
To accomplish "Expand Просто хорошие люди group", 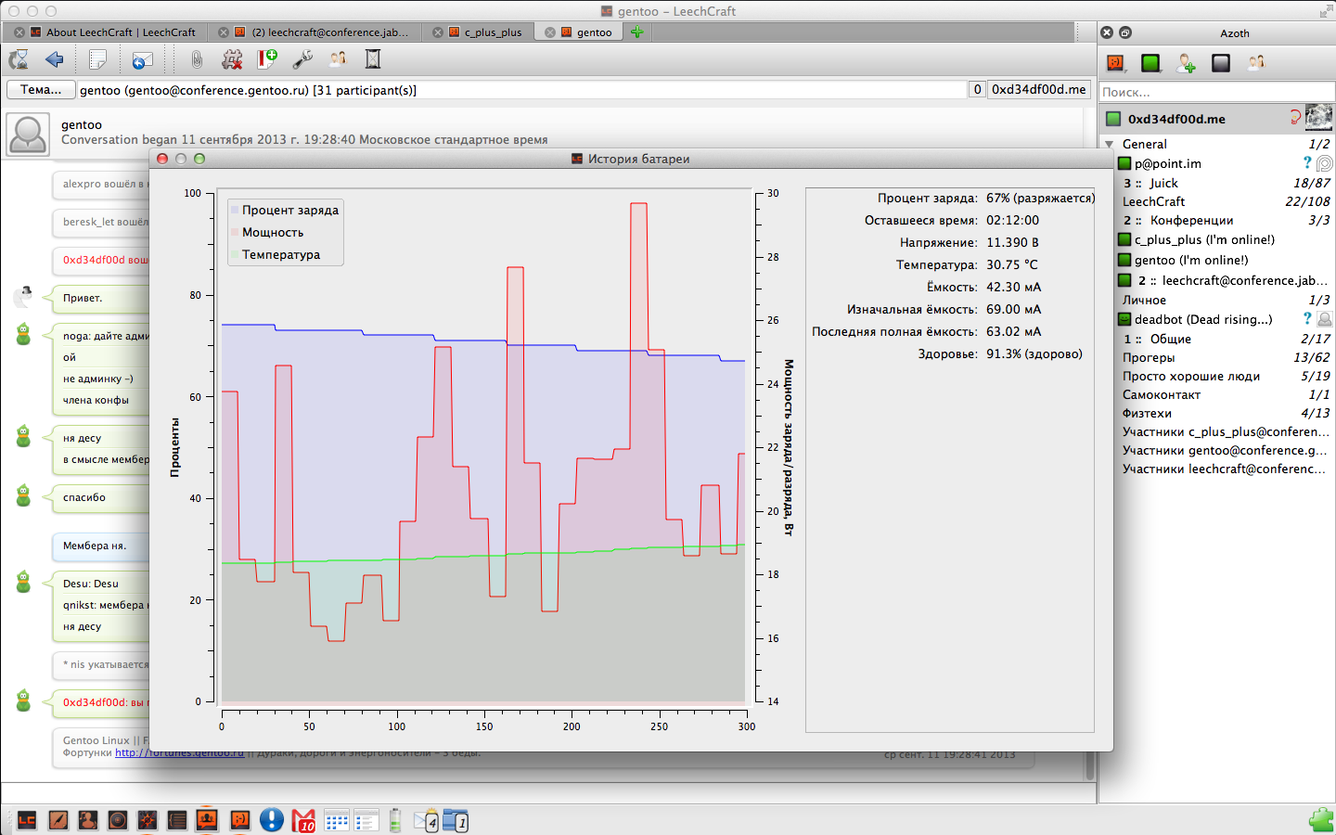I will [1191, 376].
